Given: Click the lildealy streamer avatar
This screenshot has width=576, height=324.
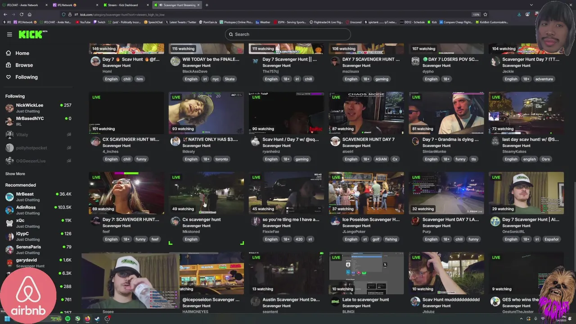Looking at the screenshot, I should pyautogui.click(x=175, y=142).
